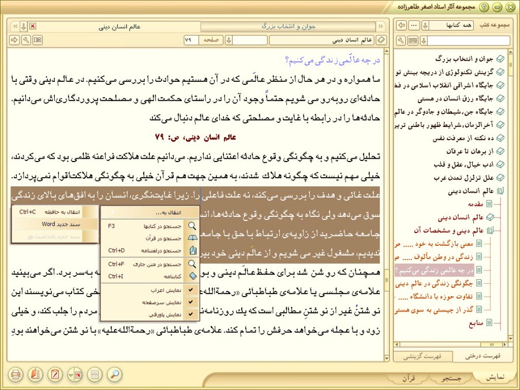This screenshot has width=520, height=390.
Task: Click the print icon in bottom toolbar
Action: [15, 375]
